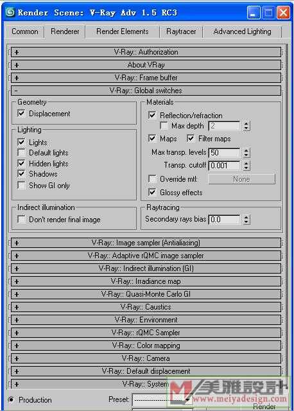Click the Secondary rays bias spinner arrows
The image size is (294, 411).
(246, 220)
